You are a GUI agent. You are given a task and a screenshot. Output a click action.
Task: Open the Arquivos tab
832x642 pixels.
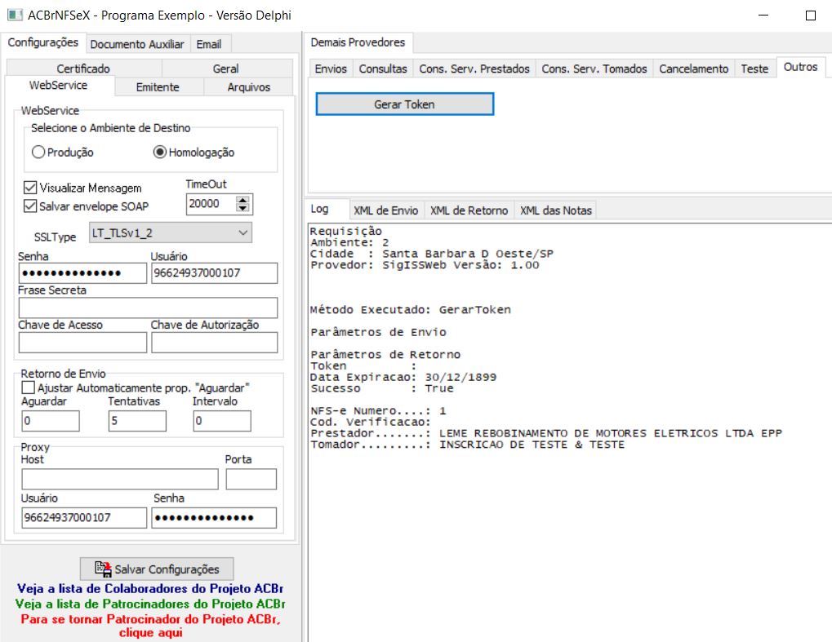click(249, 87)
